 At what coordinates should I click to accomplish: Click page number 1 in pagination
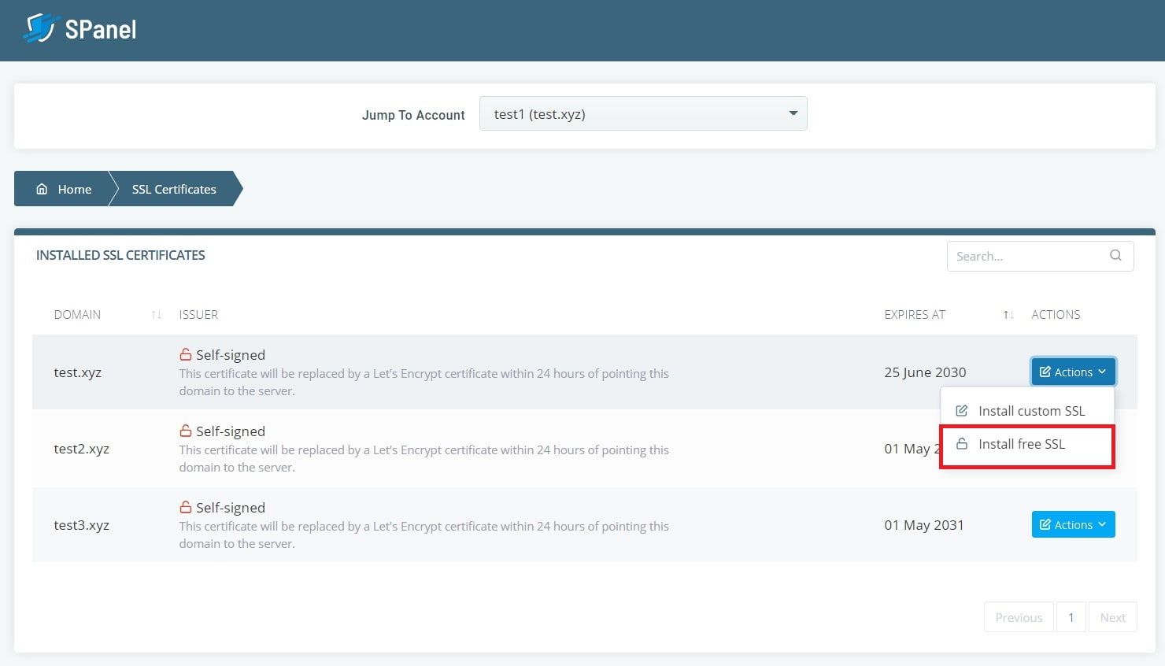tap(1071, 616)
